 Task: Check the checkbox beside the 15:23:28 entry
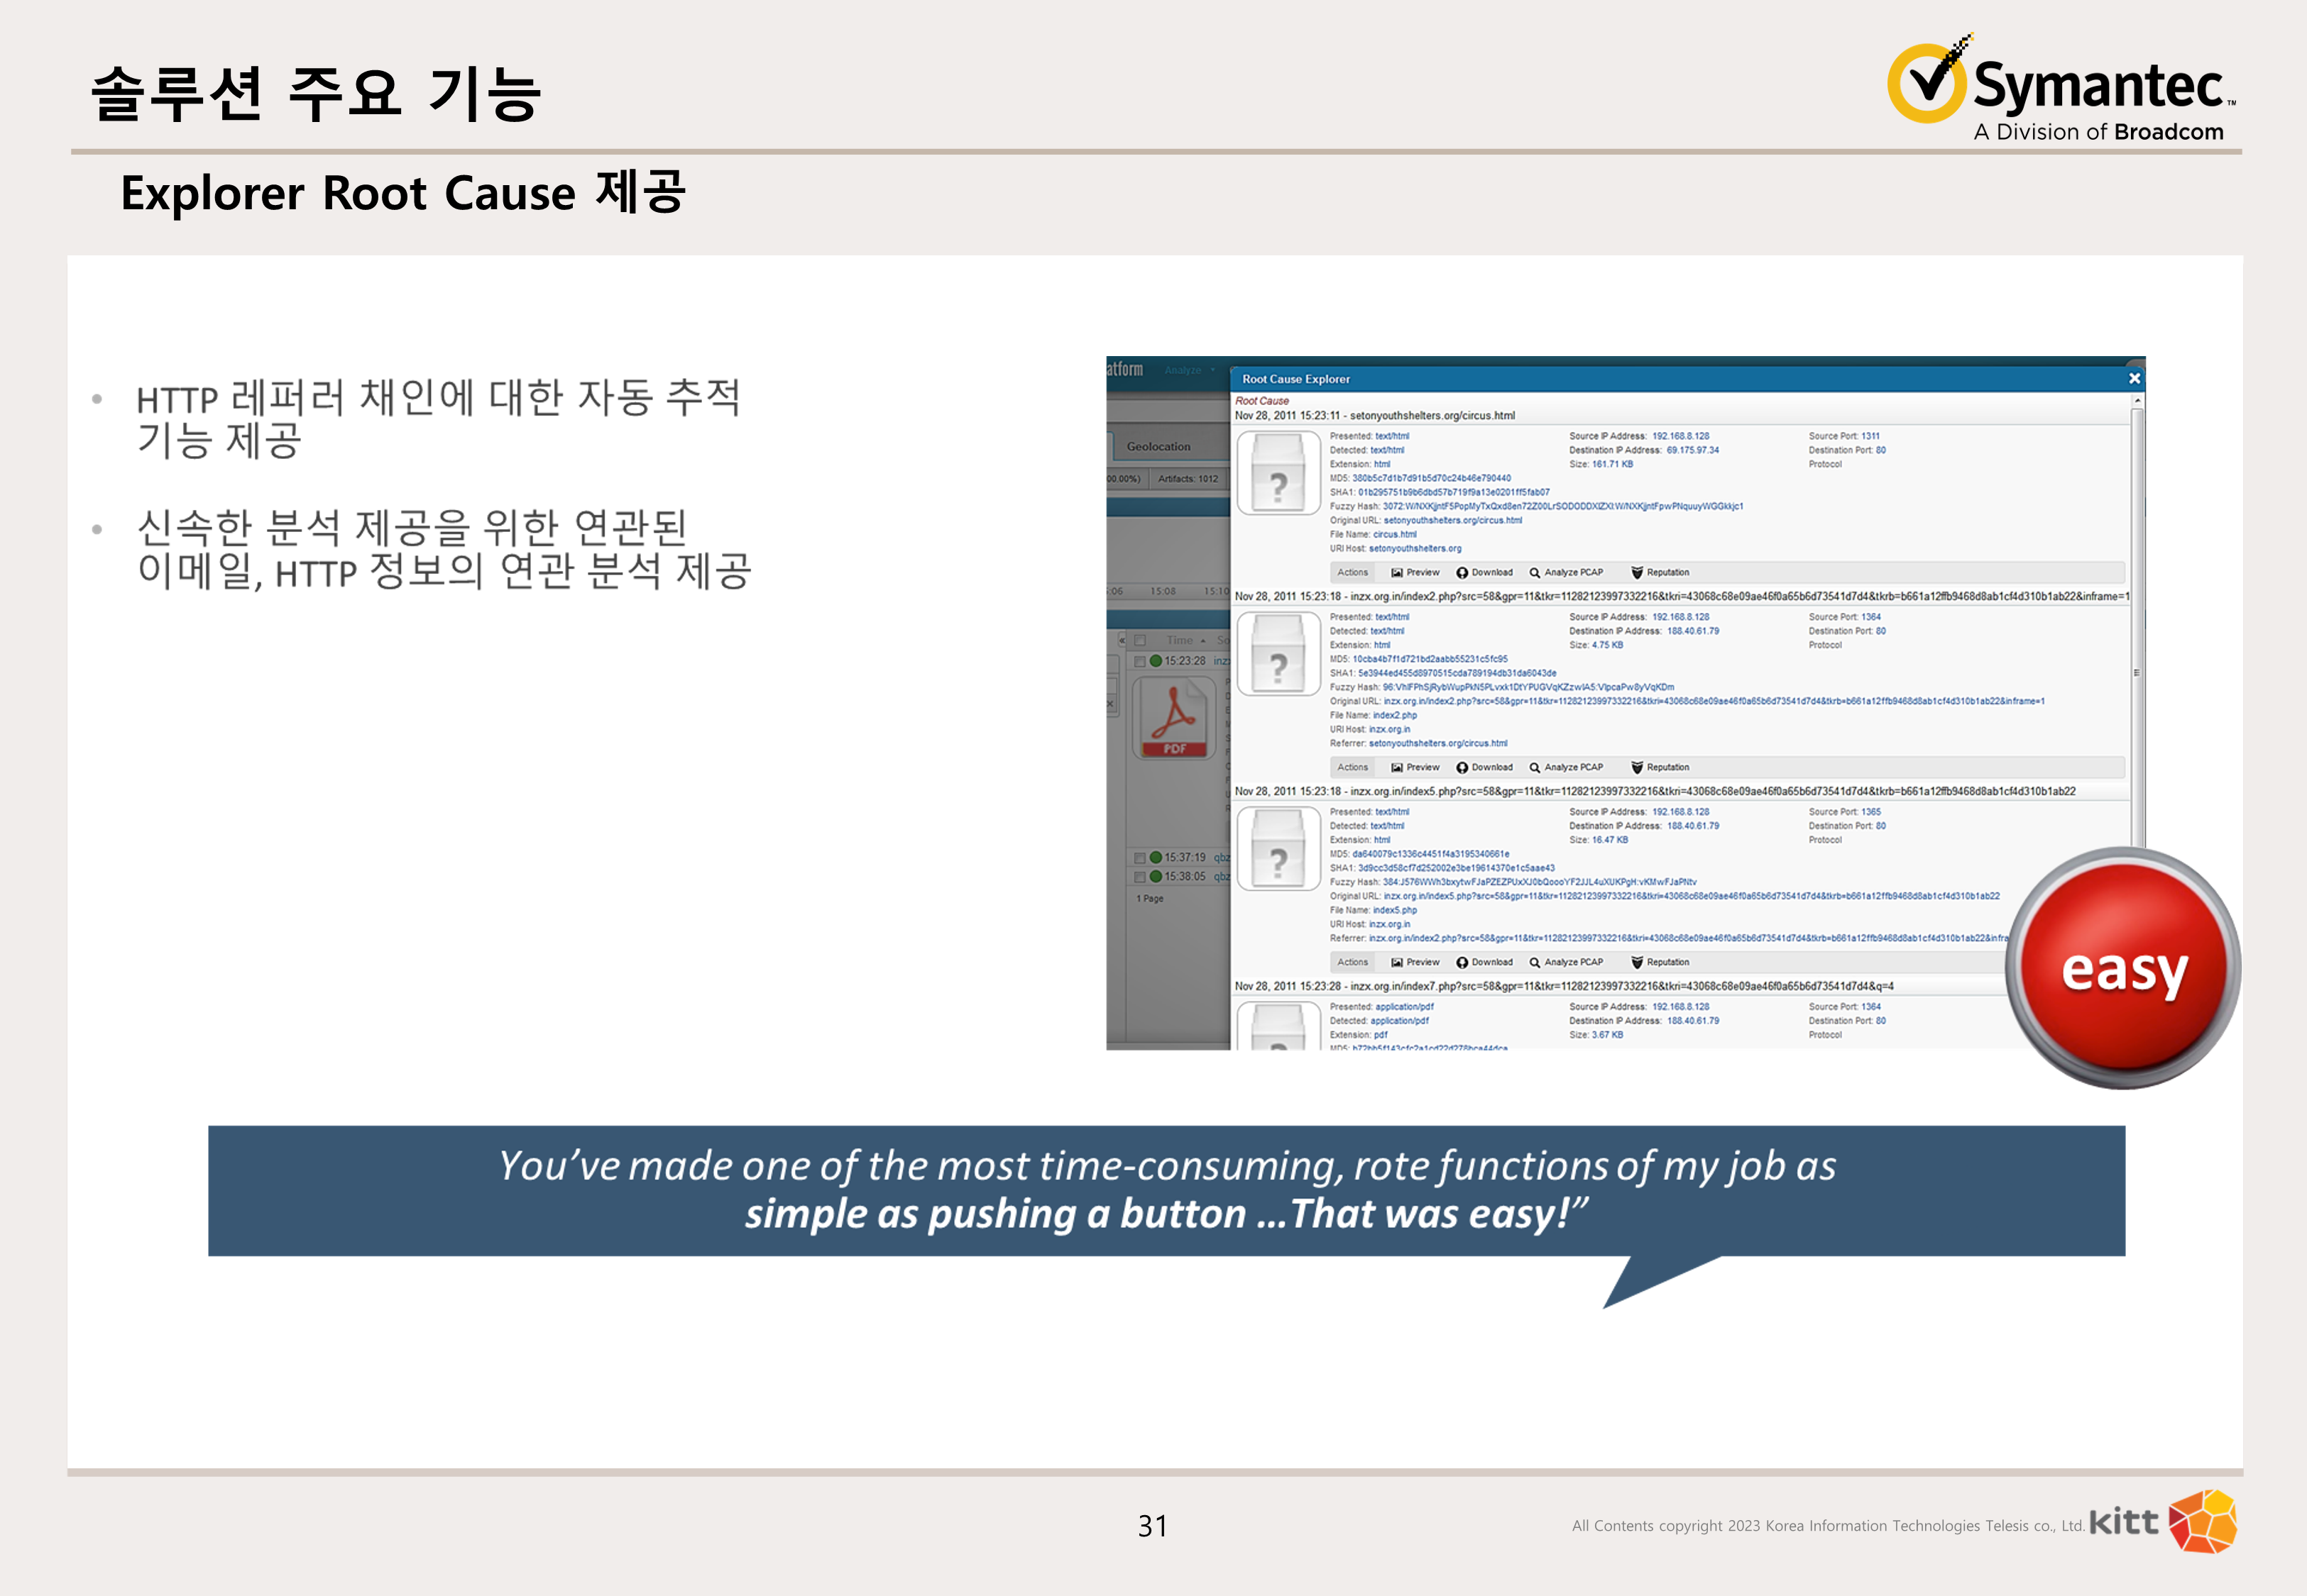click(x=1139, y=660)
